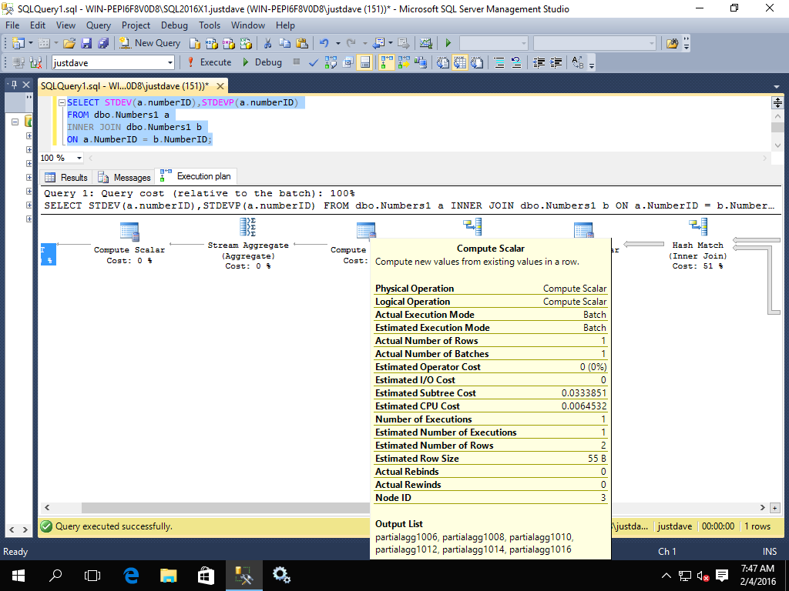
Task: Select the Hash Match operator icon
Action: click(x=698, y=228)
